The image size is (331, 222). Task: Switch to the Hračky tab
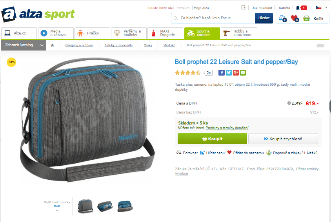92,33
